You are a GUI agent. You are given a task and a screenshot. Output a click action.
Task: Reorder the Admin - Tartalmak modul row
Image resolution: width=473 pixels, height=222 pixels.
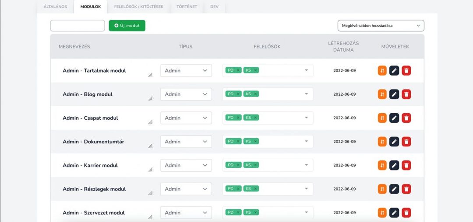pyautogui.click(x=382, y=71)
